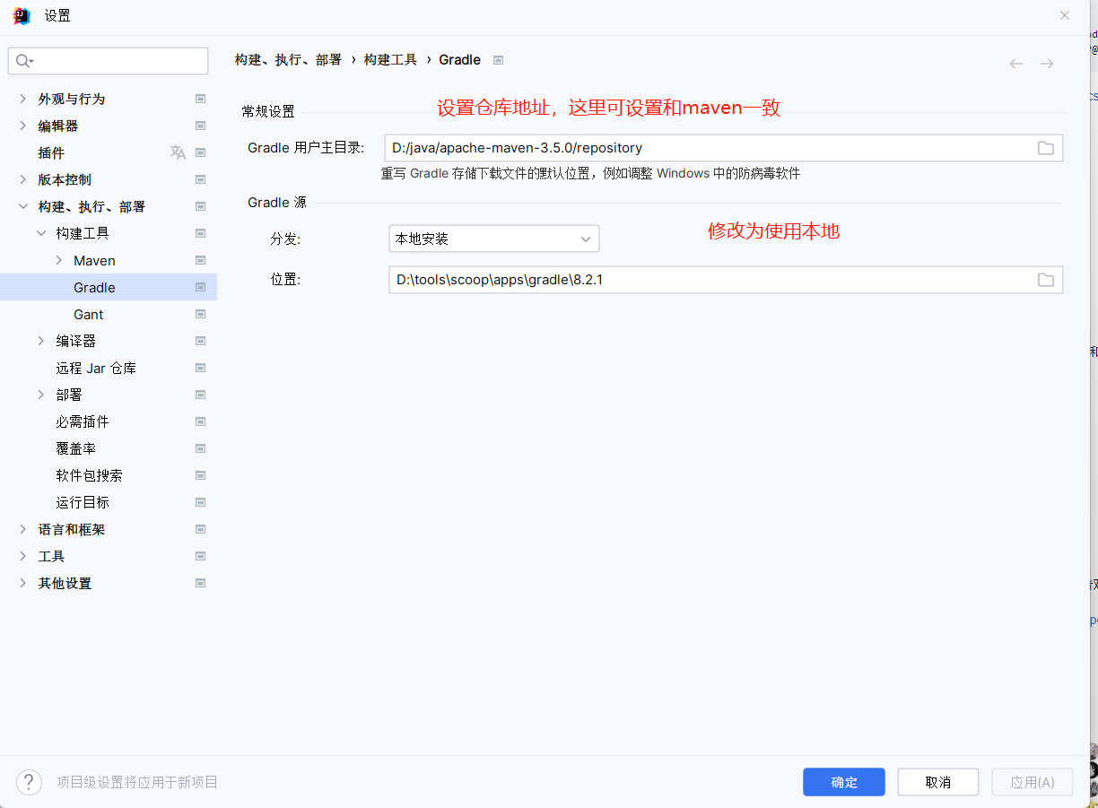The width and height of the screenshot is (1098, 808).
Task: Go back with the left arrow
Action: (x=1016, y=64)
